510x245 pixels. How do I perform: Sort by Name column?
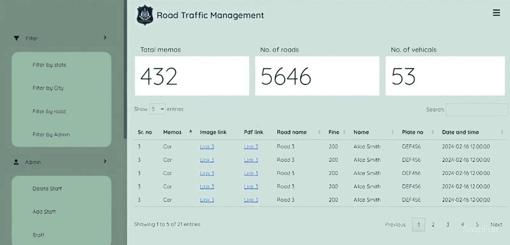click(392, 132)
